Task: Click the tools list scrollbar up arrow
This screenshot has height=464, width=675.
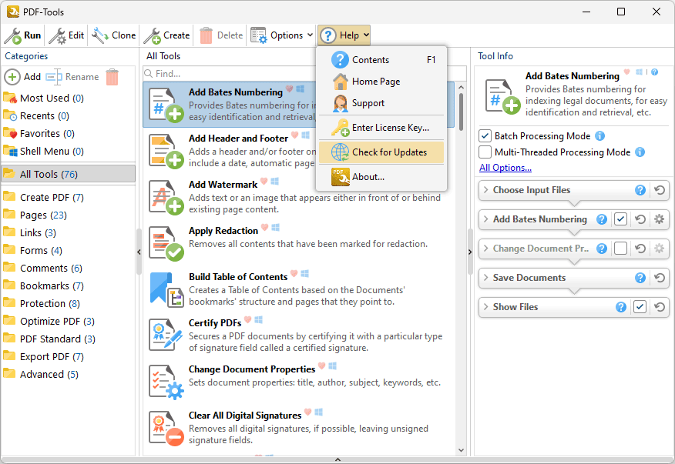Action: (461, 87)
